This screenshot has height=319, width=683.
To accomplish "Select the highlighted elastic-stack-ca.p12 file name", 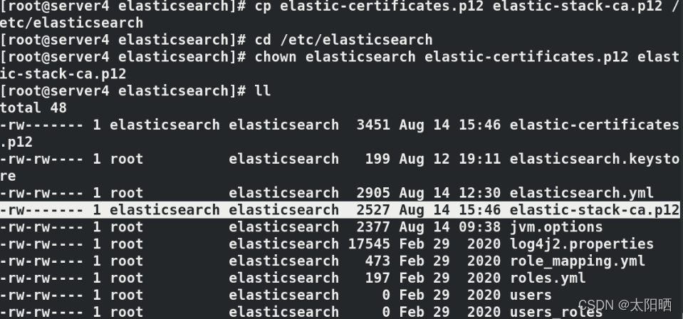I will 595,209.
